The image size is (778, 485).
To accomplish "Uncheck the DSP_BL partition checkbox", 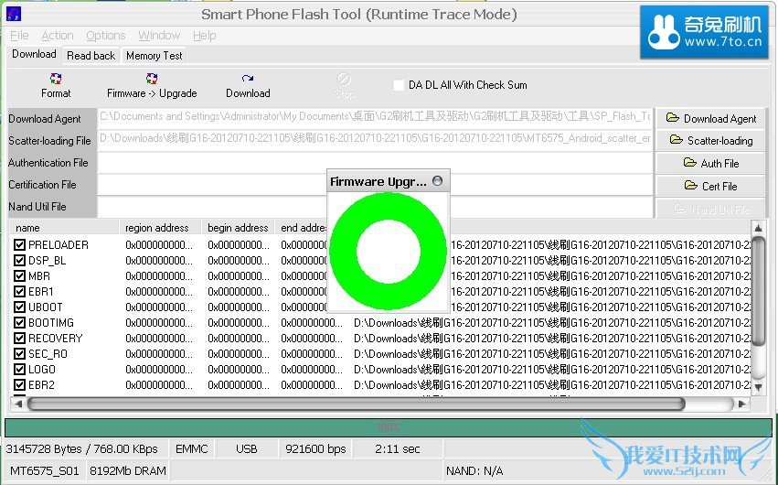I will point(19,260).
